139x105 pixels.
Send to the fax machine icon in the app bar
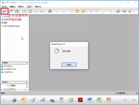tap(14, 100)
